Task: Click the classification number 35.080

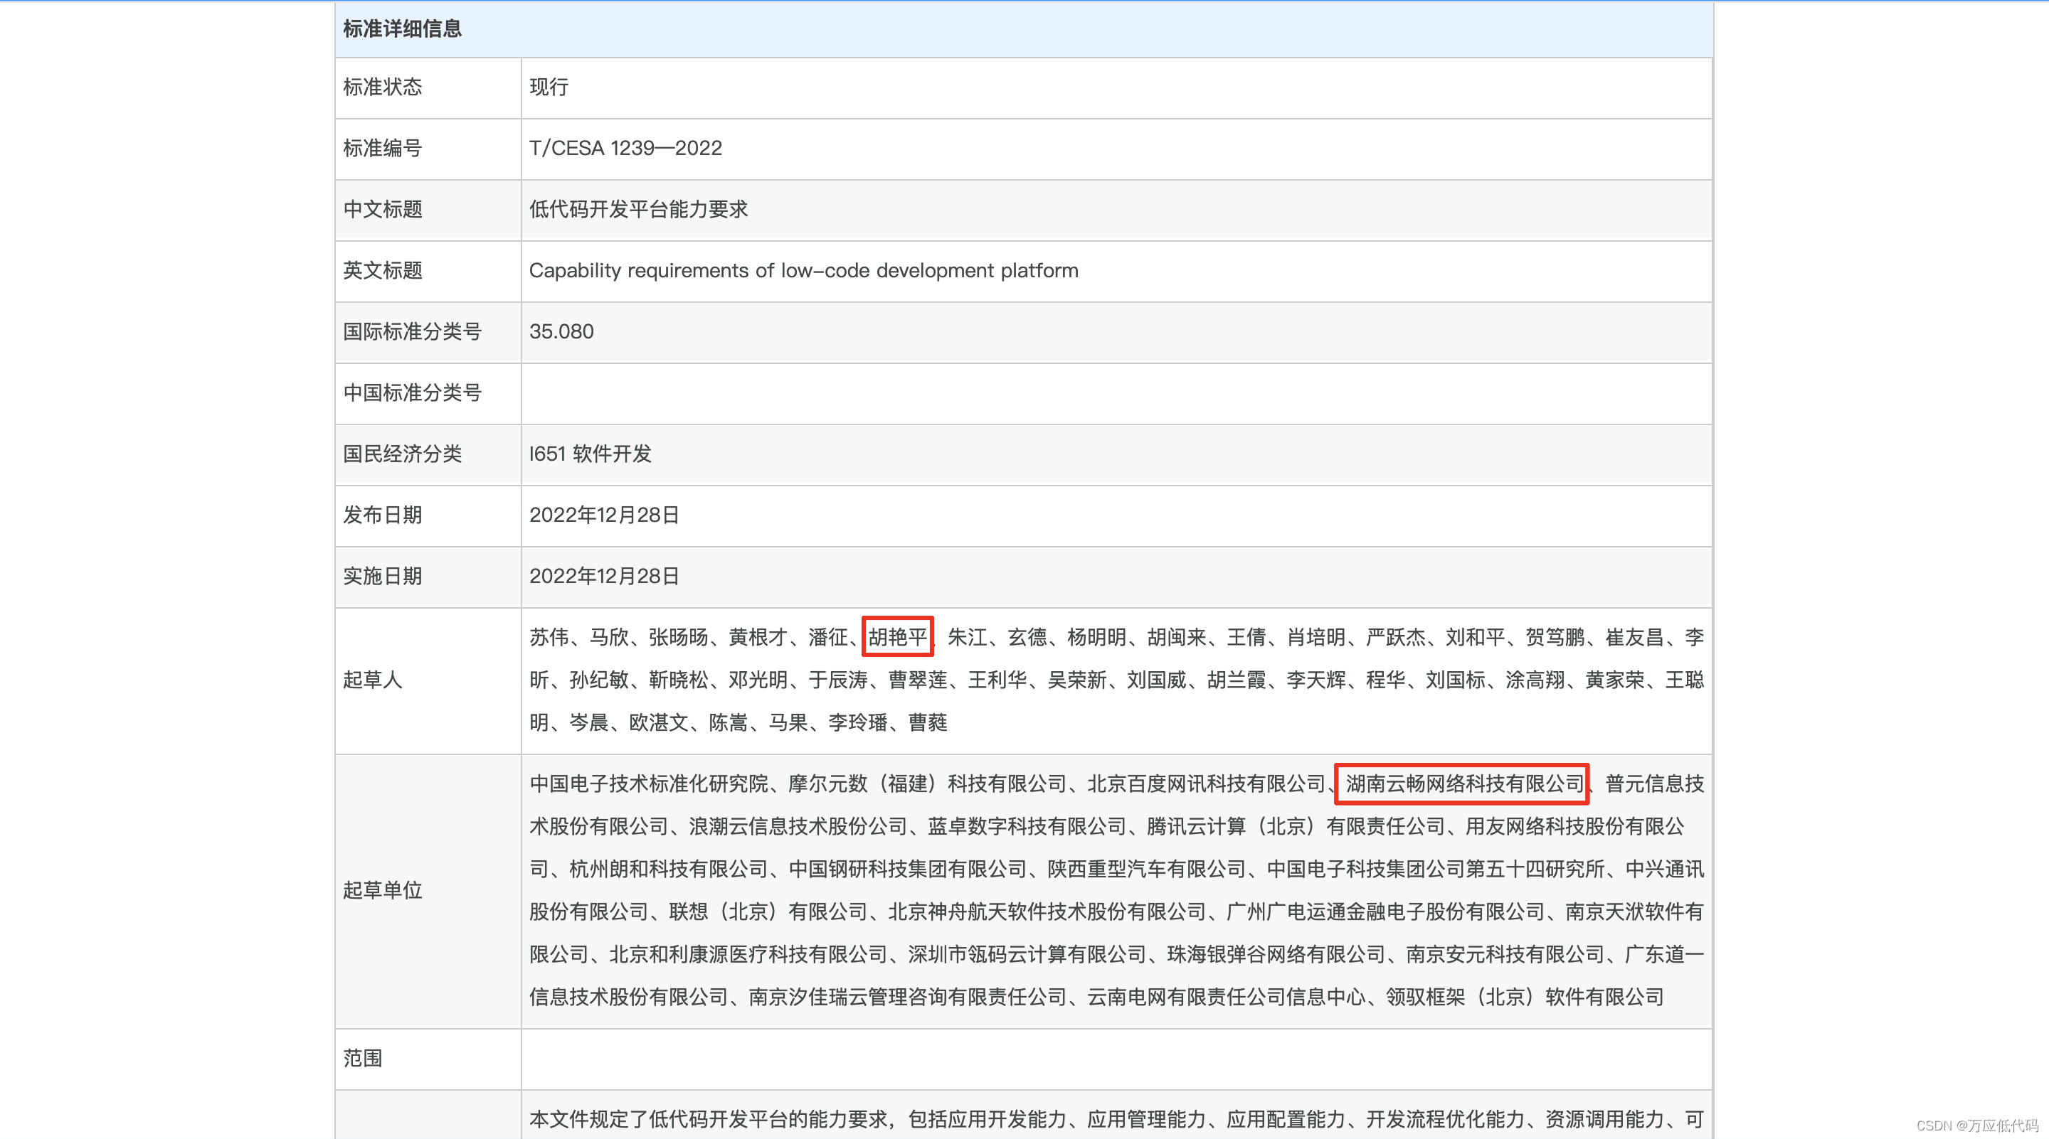Action: click(x=561, y=331)
